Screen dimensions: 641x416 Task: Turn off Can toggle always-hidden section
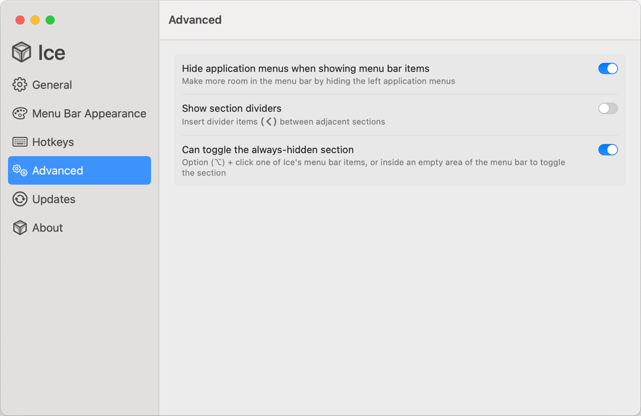click(608, 150)
